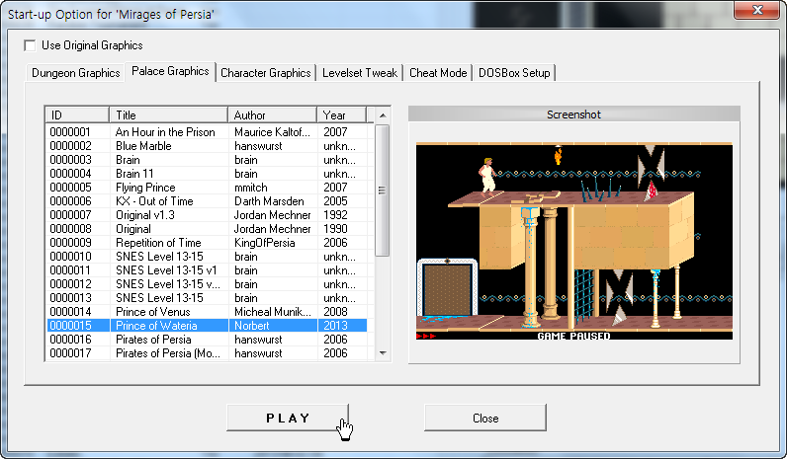Sort the list by the Title column header
The height and width of the screenshot is (459, 787).
pyautogui.click(x=169, y=115)
